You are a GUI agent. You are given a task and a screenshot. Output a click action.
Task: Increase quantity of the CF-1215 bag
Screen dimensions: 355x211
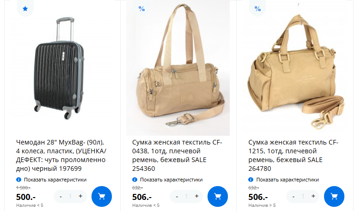(x=313, y=196)
